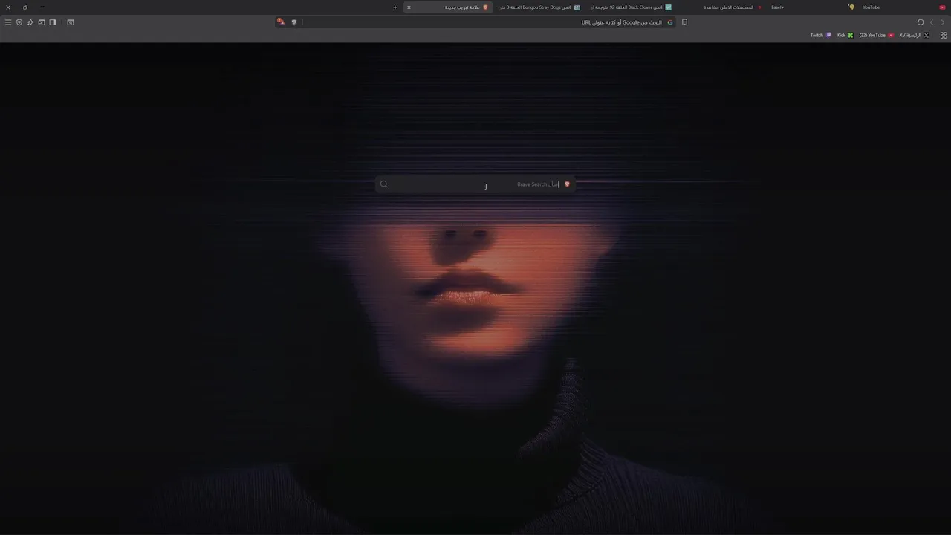Click the Google search engine icon in address bar
Screen dimensions: 951x535
click(x=669, y=22)
